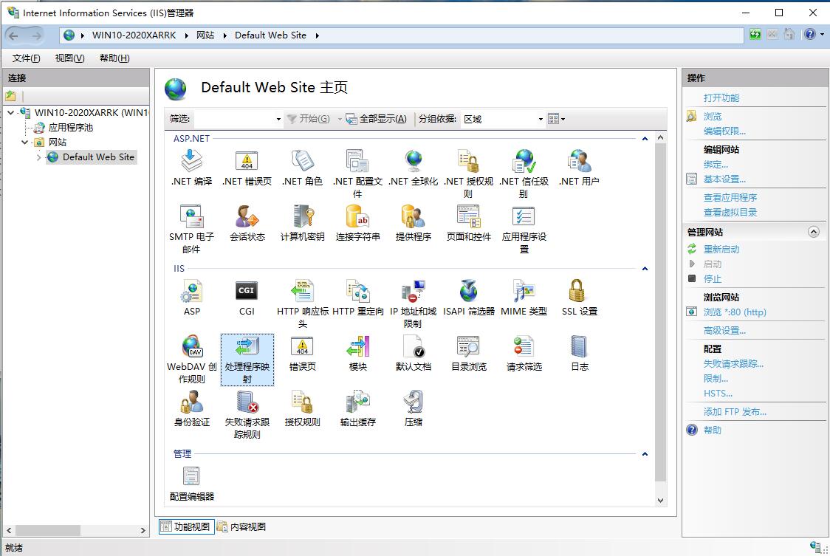Click the 添加 FTP 发布... link

click(734, 412)
